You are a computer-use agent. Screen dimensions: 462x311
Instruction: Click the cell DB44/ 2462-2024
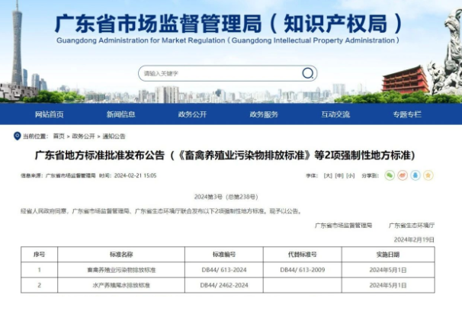point(224,285)
